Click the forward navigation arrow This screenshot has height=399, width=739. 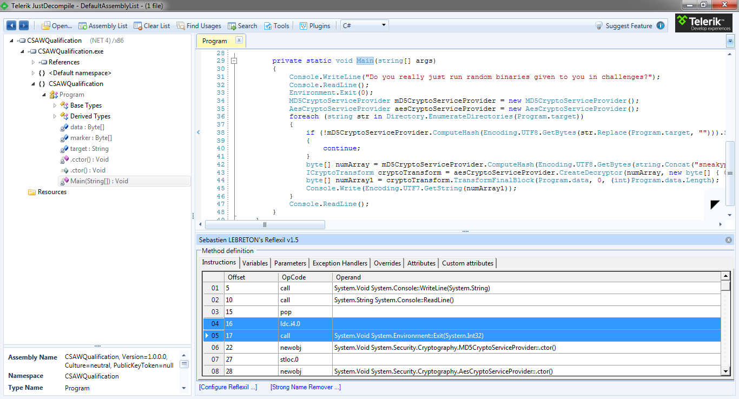tap(24, 25)
